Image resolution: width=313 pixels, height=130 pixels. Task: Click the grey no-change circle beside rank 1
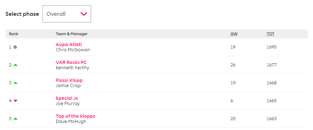point(15,47)
